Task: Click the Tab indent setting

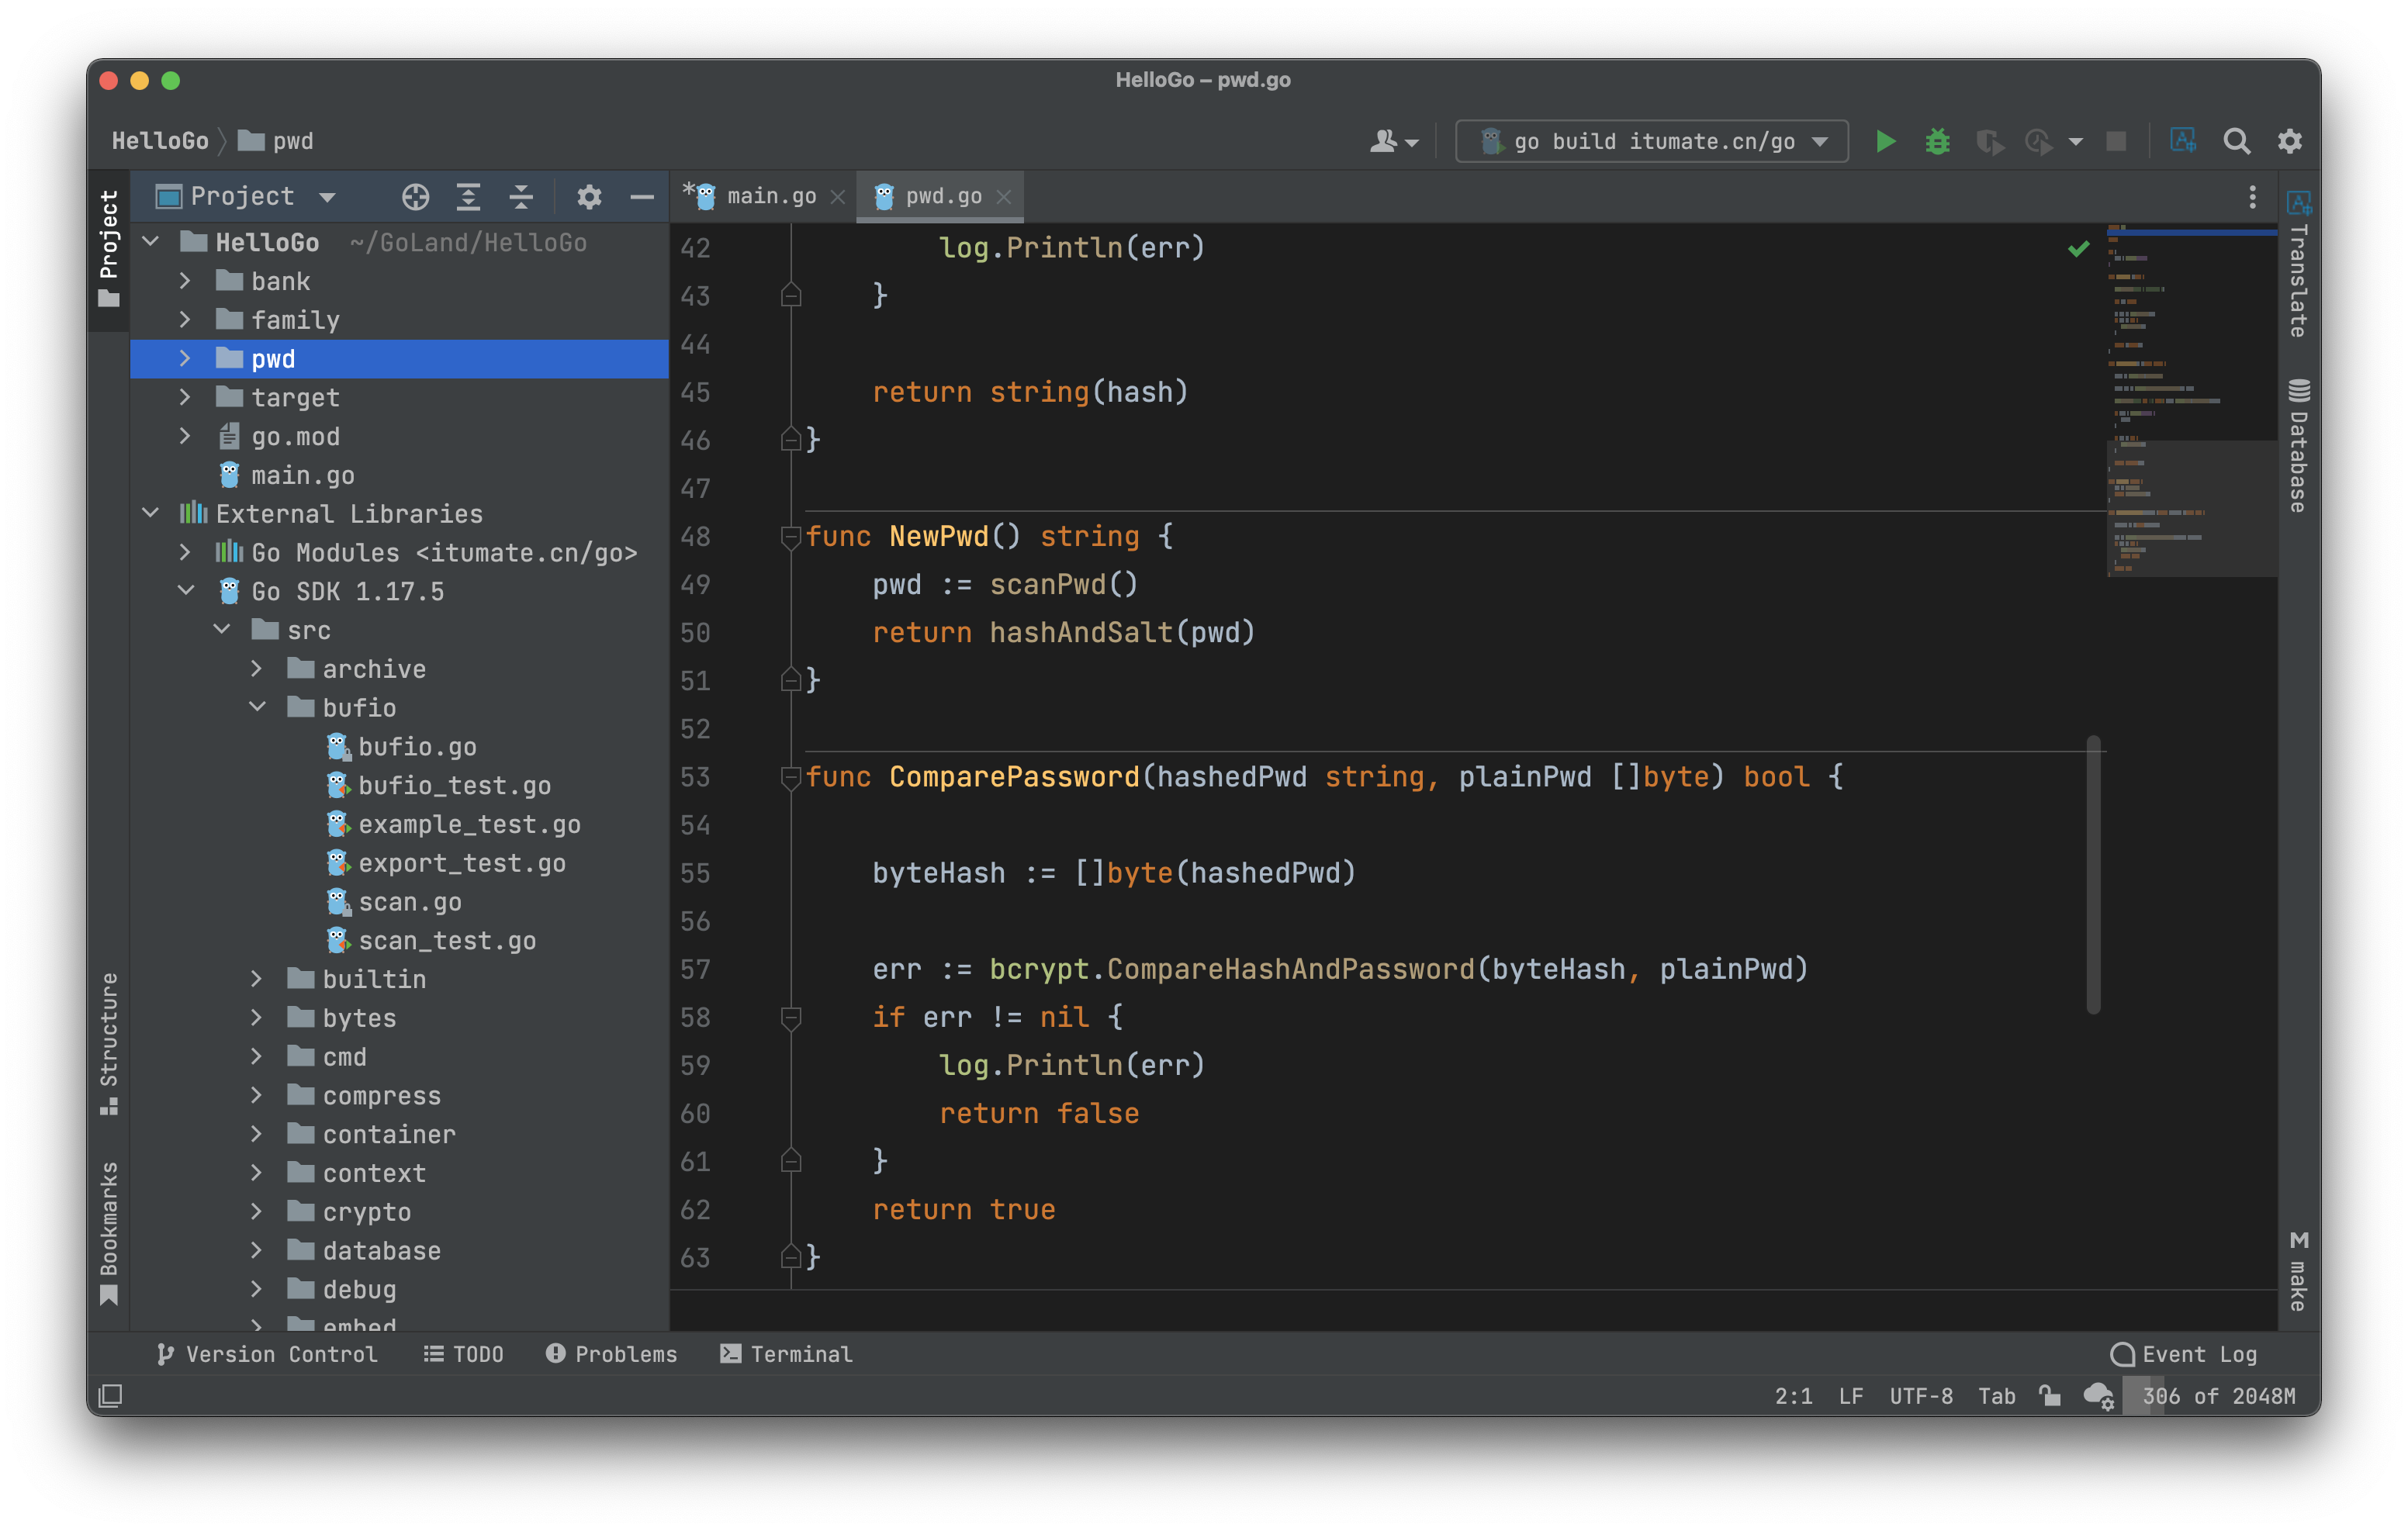Action: (x=1996, y=1396)
